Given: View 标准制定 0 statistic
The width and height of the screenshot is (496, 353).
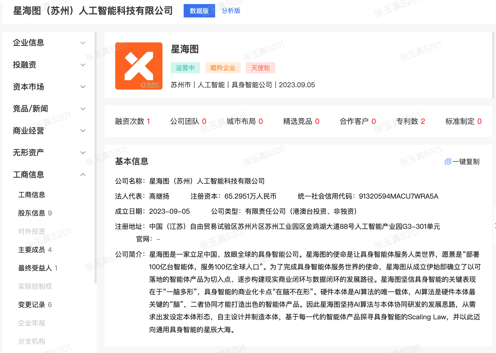Looking at the screenshot, I should 463,121.
